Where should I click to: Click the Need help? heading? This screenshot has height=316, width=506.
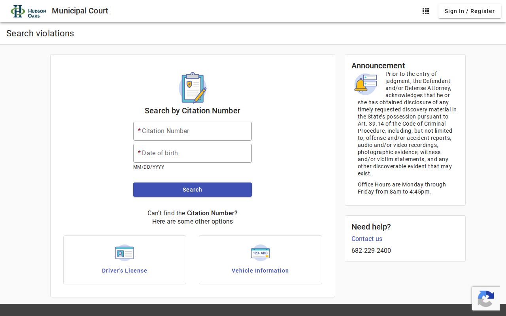(x=371, y=227)
